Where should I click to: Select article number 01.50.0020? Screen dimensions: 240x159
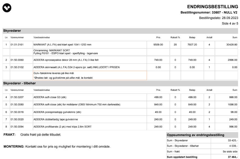click(x=17, y=119)
